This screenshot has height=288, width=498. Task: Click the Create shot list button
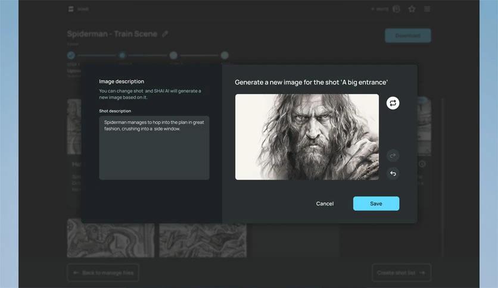point(401,273)
